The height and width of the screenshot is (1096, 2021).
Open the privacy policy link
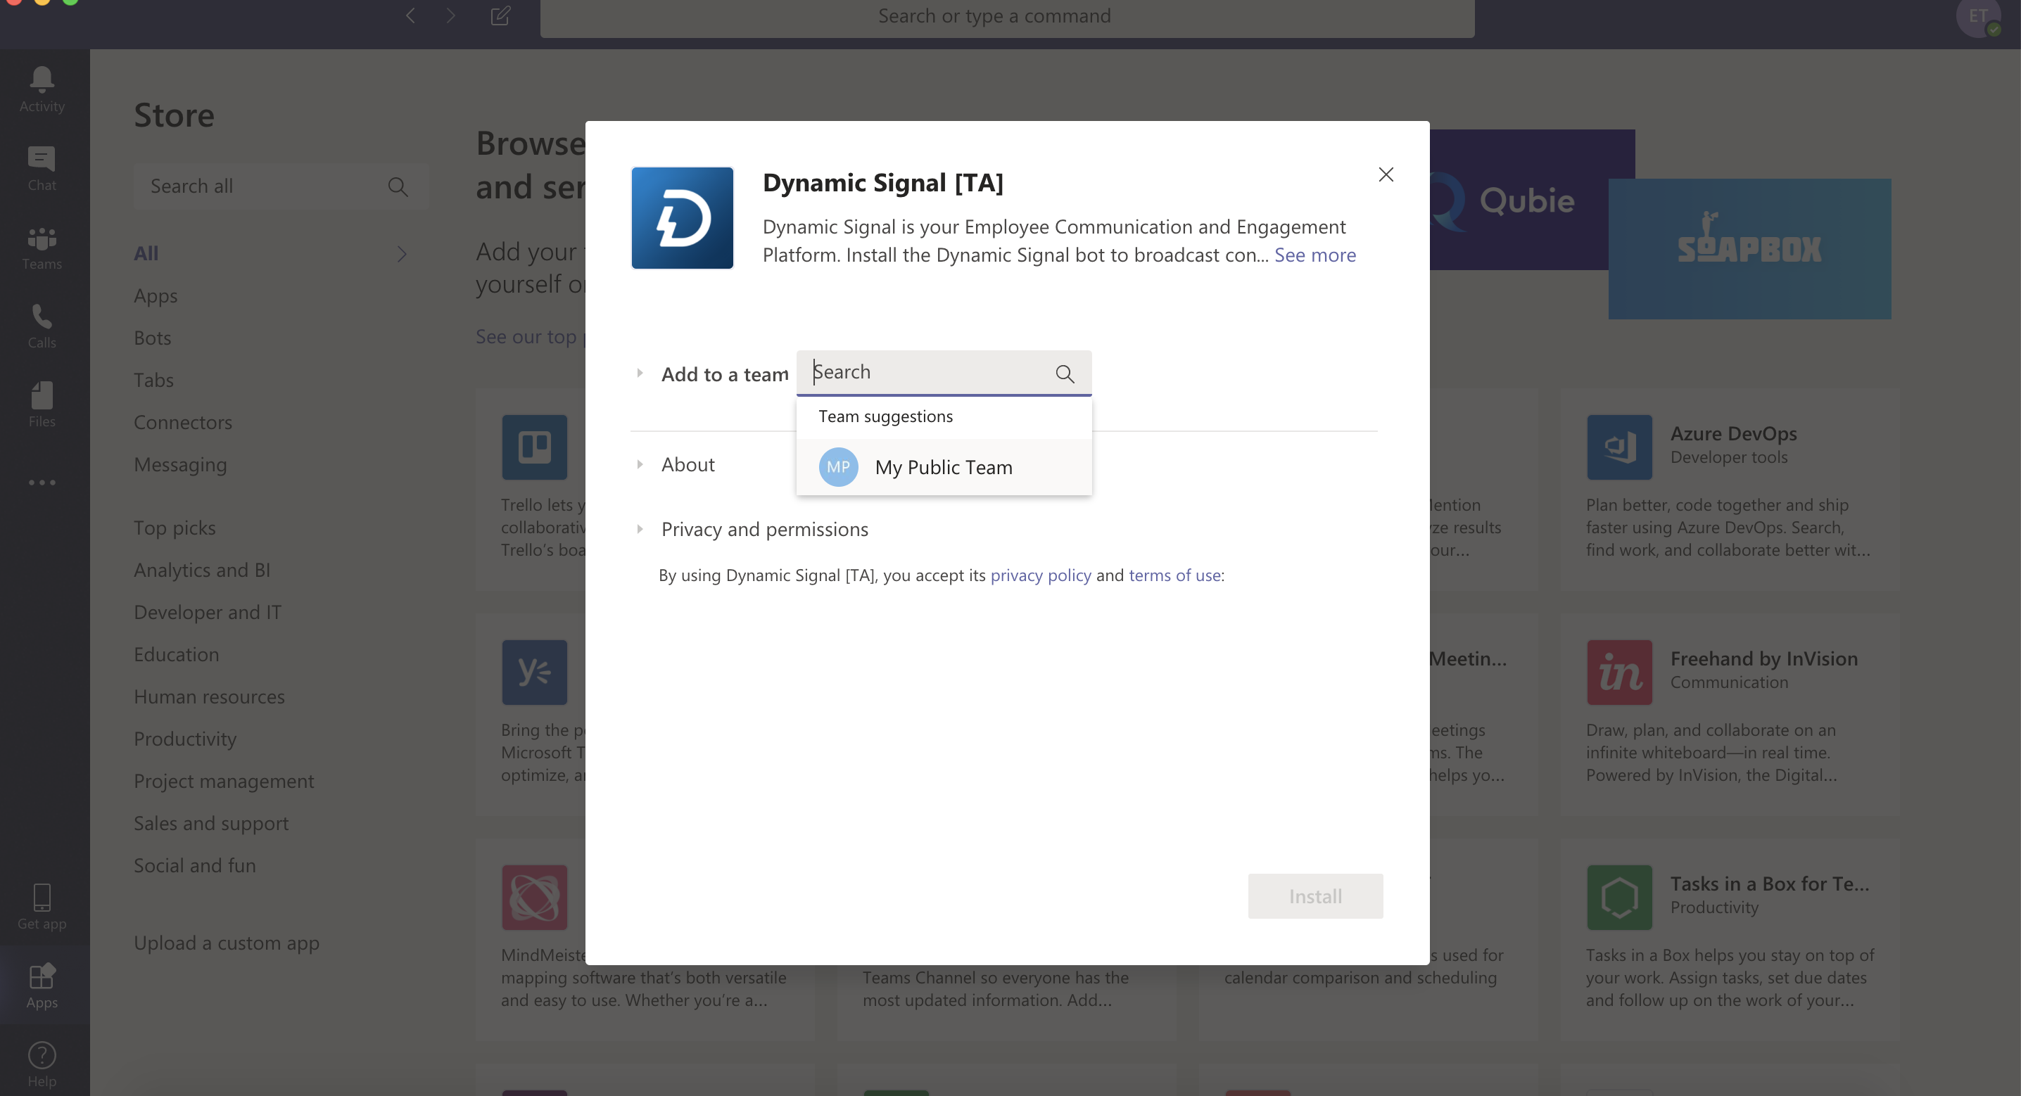click(x=1040, y=575)
